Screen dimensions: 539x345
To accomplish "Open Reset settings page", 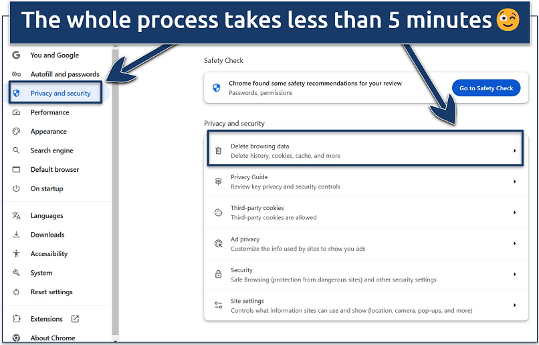I will 51,292.
